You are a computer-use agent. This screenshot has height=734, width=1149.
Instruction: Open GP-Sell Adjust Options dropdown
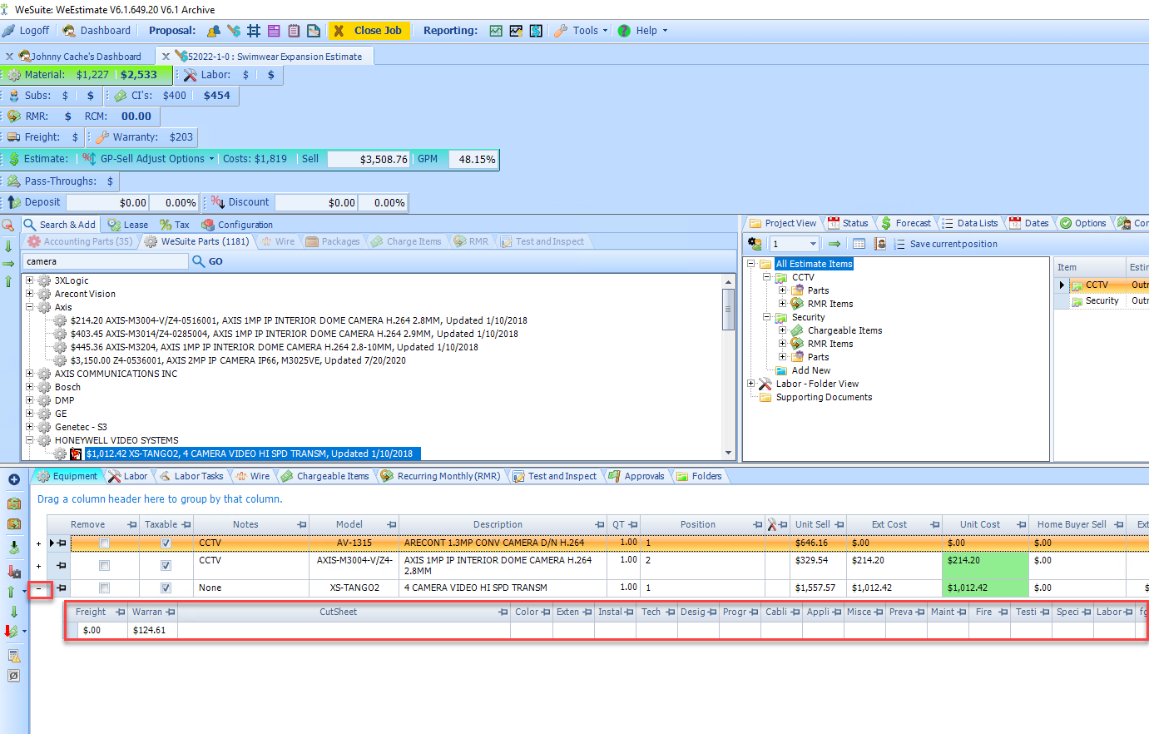click(x=149, y=159)
